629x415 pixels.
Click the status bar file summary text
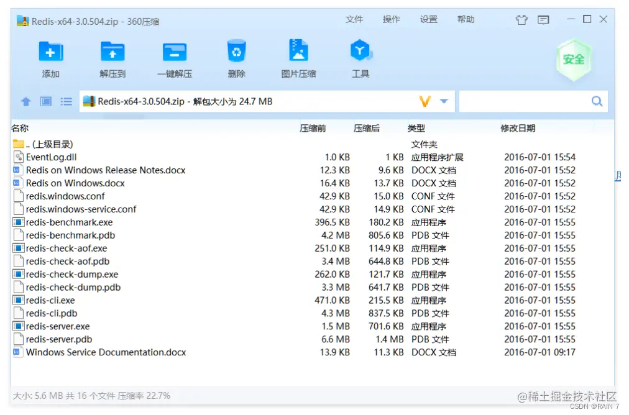[91, 396]
